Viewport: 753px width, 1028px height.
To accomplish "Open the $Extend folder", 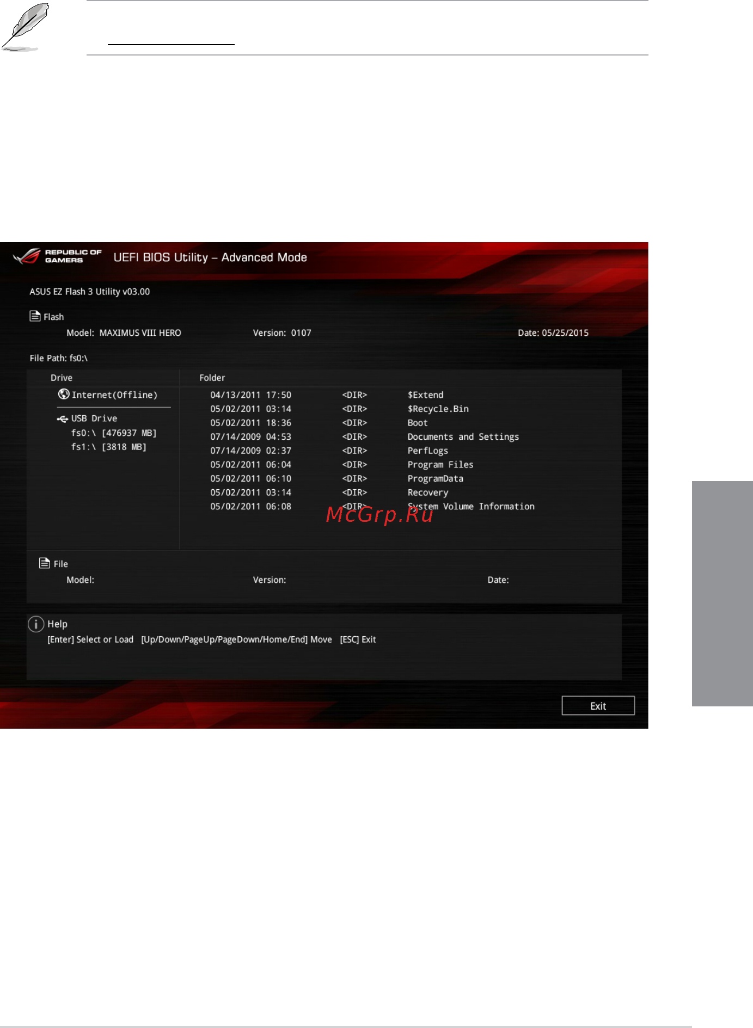I will pyautogui.click(x=425, y=395).
